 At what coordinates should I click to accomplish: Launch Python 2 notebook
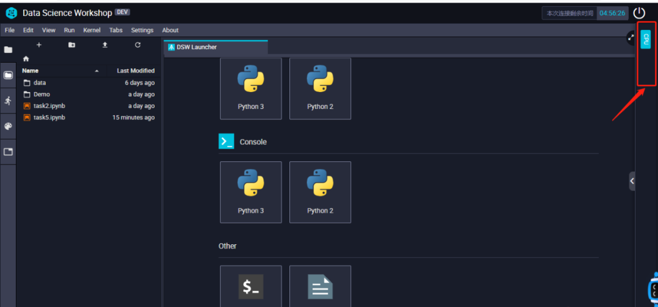pyautogui.click(x=320, y=88)
